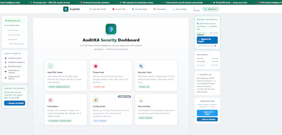This screenshot has height=135, width=282.
Task: Click the SaaS EDL Feeds card icon
Action: (50, 66)
